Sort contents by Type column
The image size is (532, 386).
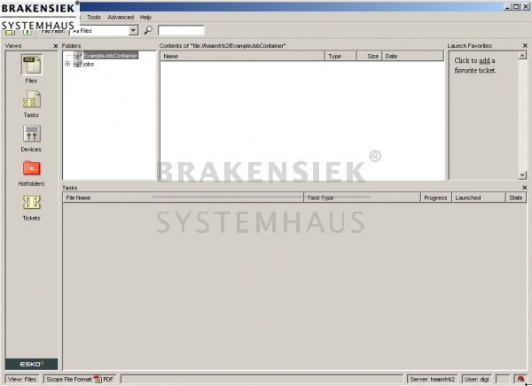point(340,57)
